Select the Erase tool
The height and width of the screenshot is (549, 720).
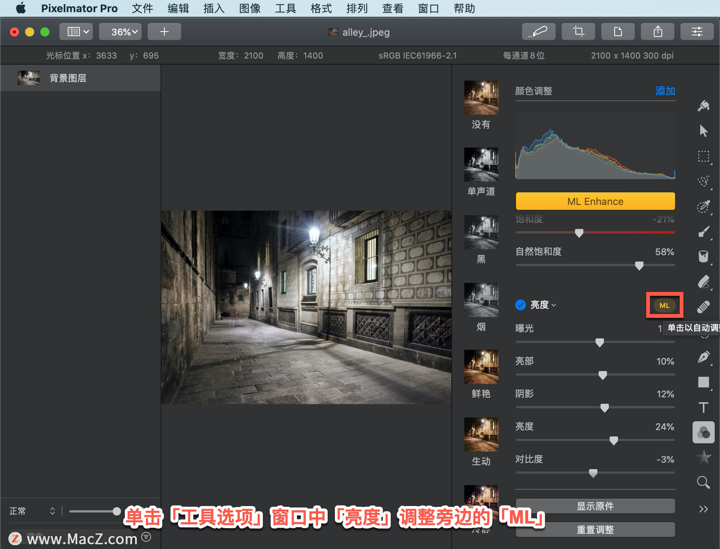[703, 282]
